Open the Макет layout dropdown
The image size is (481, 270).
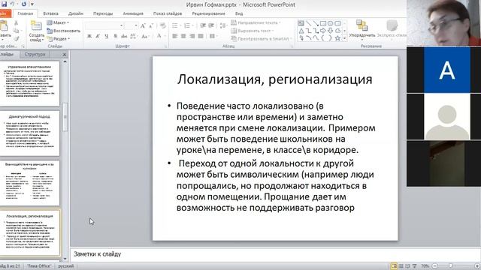pyautogui.click(x=58, y=22)
